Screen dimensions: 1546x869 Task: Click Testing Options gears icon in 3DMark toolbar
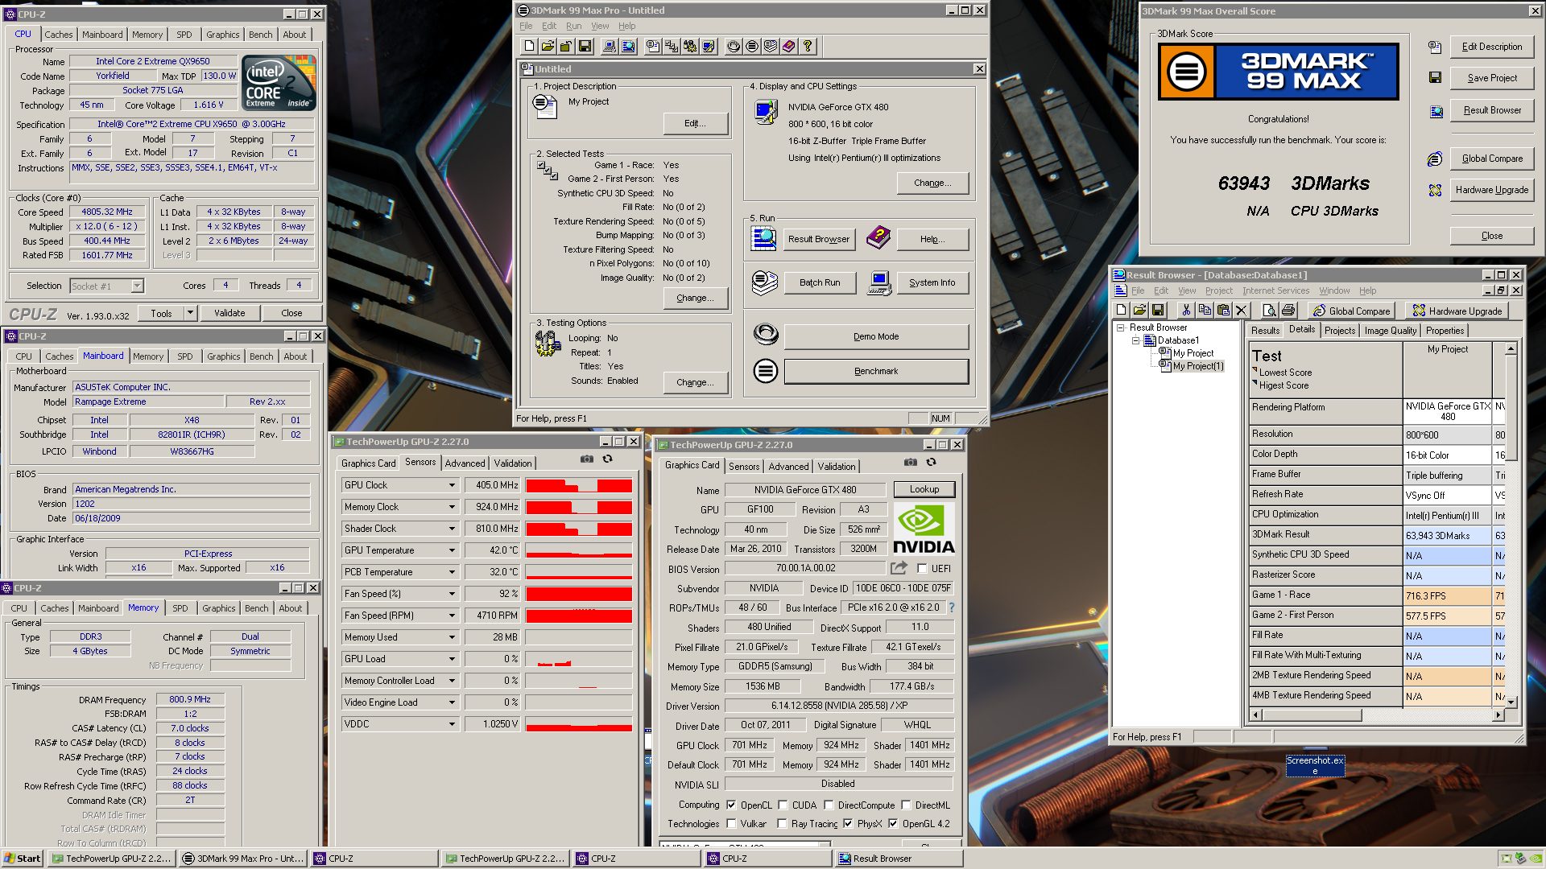point(690,47)
